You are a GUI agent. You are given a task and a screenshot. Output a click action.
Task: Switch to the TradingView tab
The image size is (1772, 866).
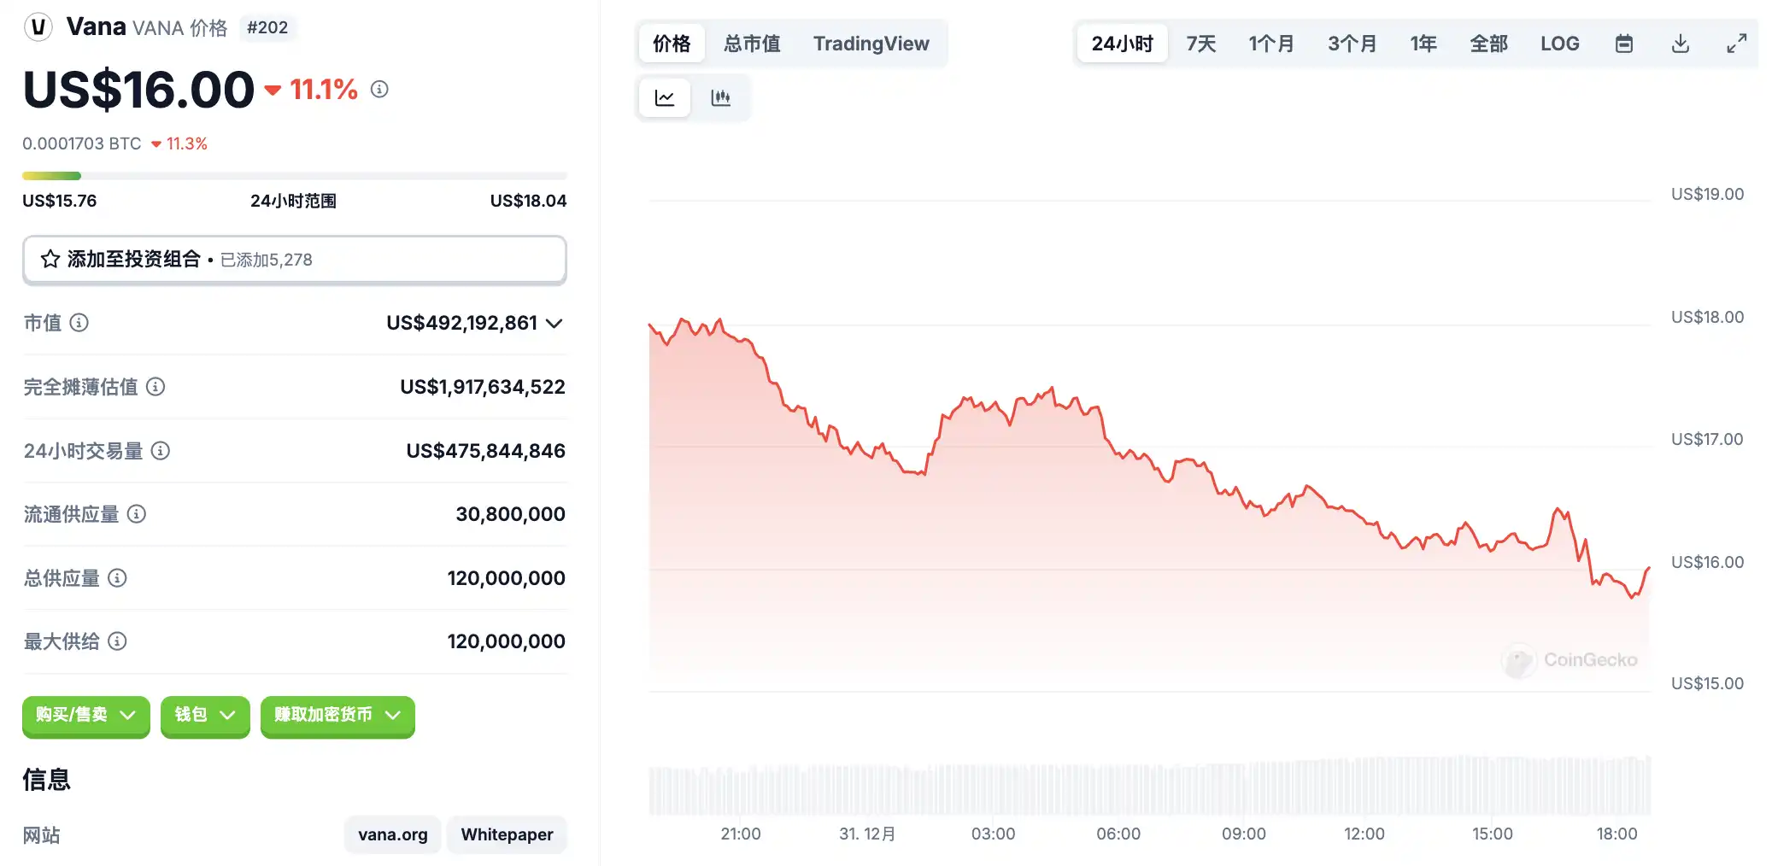pos(871,44)
